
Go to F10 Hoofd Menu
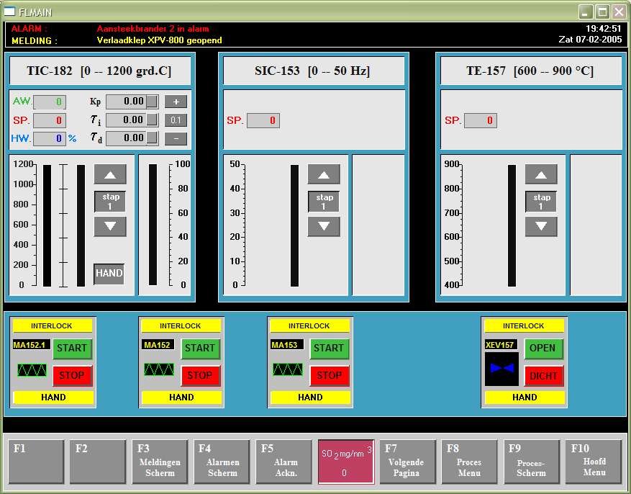pos(594,462)
